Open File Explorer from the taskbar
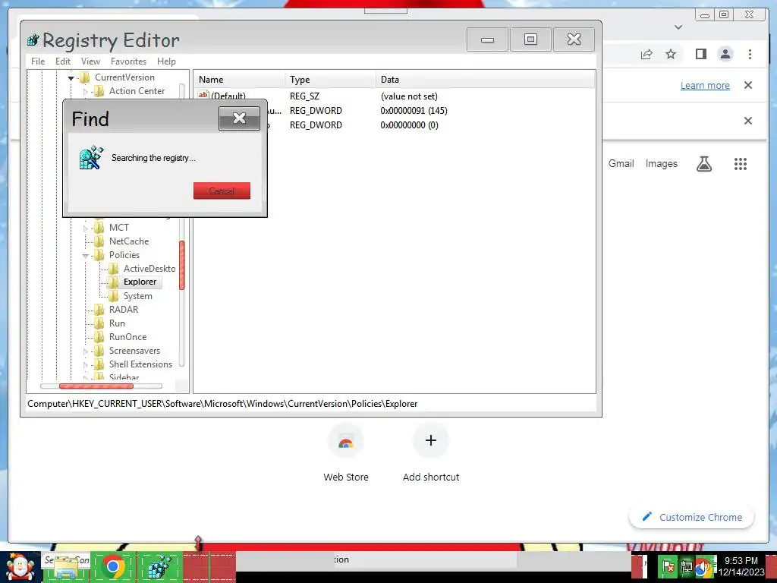Screen dimensions: 777x583 65,567
